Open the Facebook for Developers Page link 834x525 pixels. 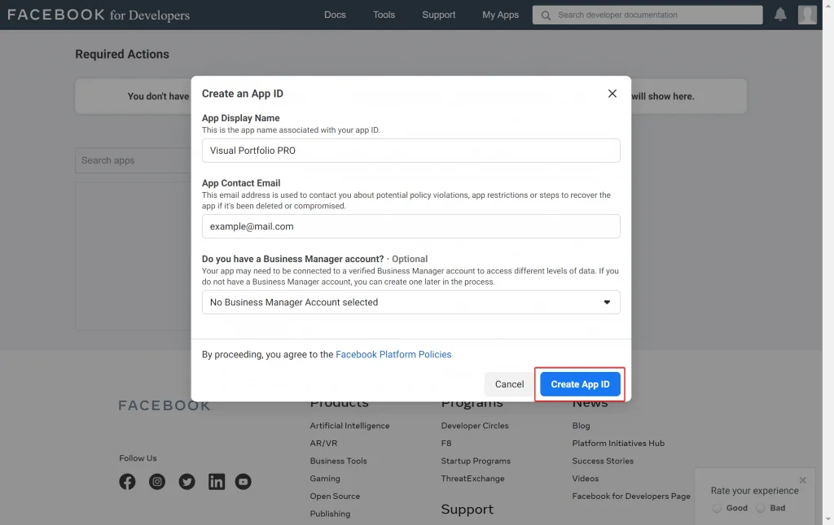(631, 496)
